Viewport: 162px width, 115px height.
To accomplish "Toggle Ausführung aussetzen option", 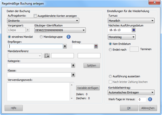I will click(x=110, y=76).
